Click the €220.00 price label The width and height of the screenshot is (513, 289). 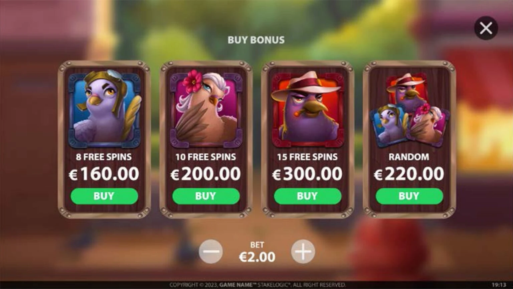(409, 174)
